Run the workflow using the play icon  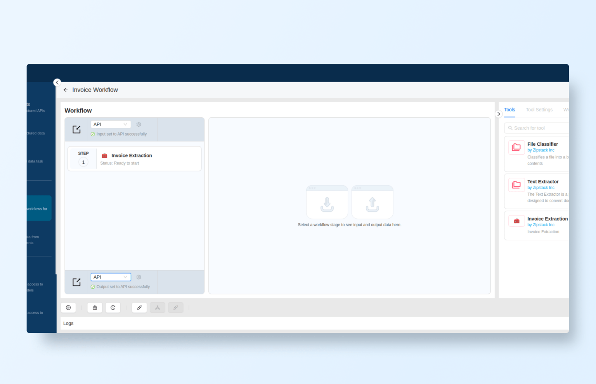coord(68,307)
